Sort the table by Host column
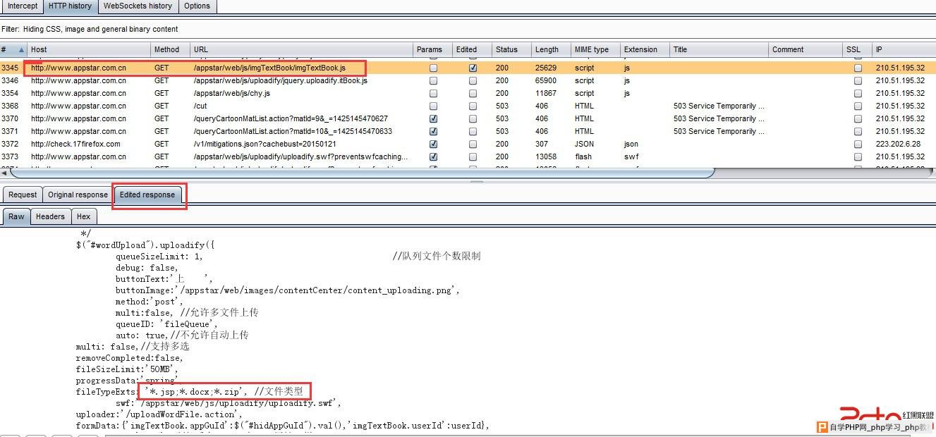The image size is (936, 437). (89, 49)
